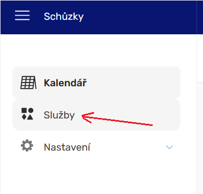Screen dimensions: 203x194
Task: Select the cogwheel icon beside Nastavení
Action: tap(27, 146)
